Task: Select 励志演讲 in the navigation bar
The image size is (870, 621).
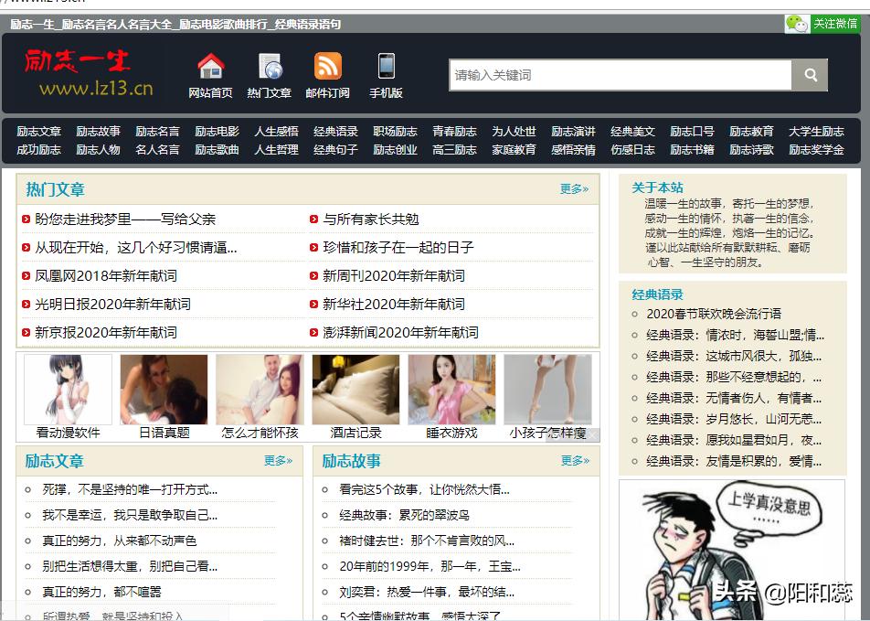Action: (x=573, y=132)
